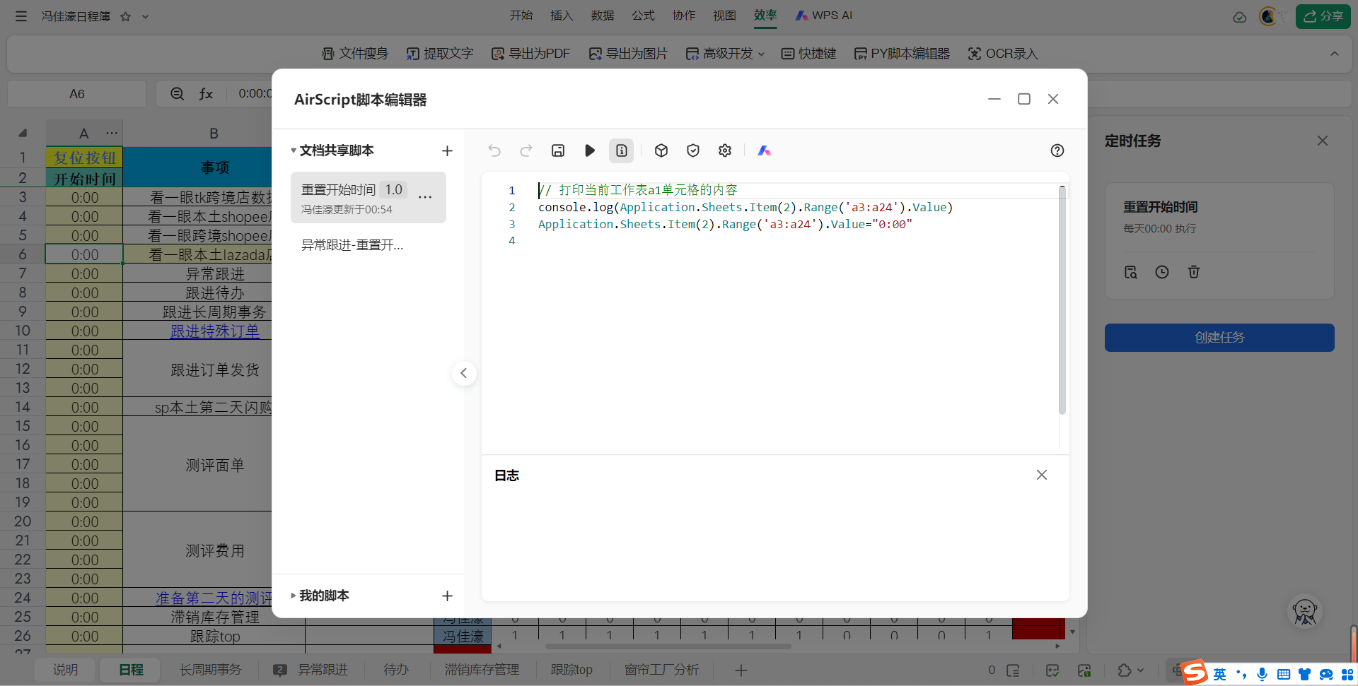Viewport: 1358px width, 686px height.
Task: Toggle the log panel icon in toolbar
Action: click(x=621, y=150)
